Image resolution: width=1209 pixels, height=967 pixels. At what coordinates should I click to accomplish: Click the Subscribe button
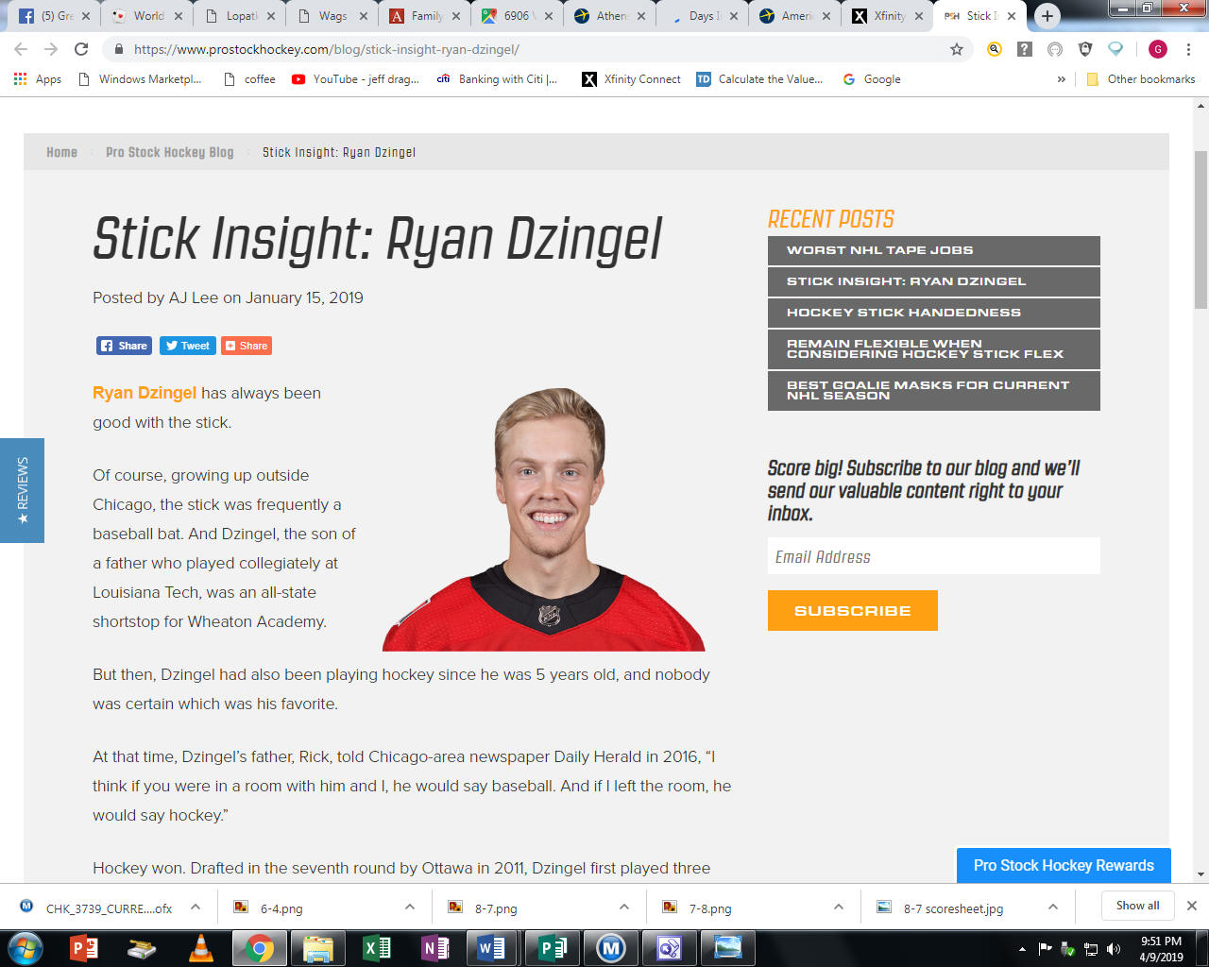(x=853, y=610)
